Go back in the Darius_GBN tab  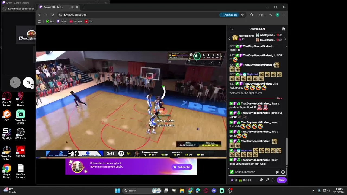click(x=40, y=15)
